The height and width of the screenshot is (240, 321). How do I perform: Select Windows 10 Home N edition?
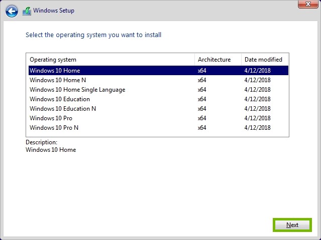158,80
